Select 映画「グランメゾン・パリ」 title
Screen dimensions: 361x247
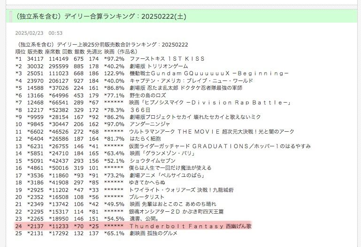[162, 153]
